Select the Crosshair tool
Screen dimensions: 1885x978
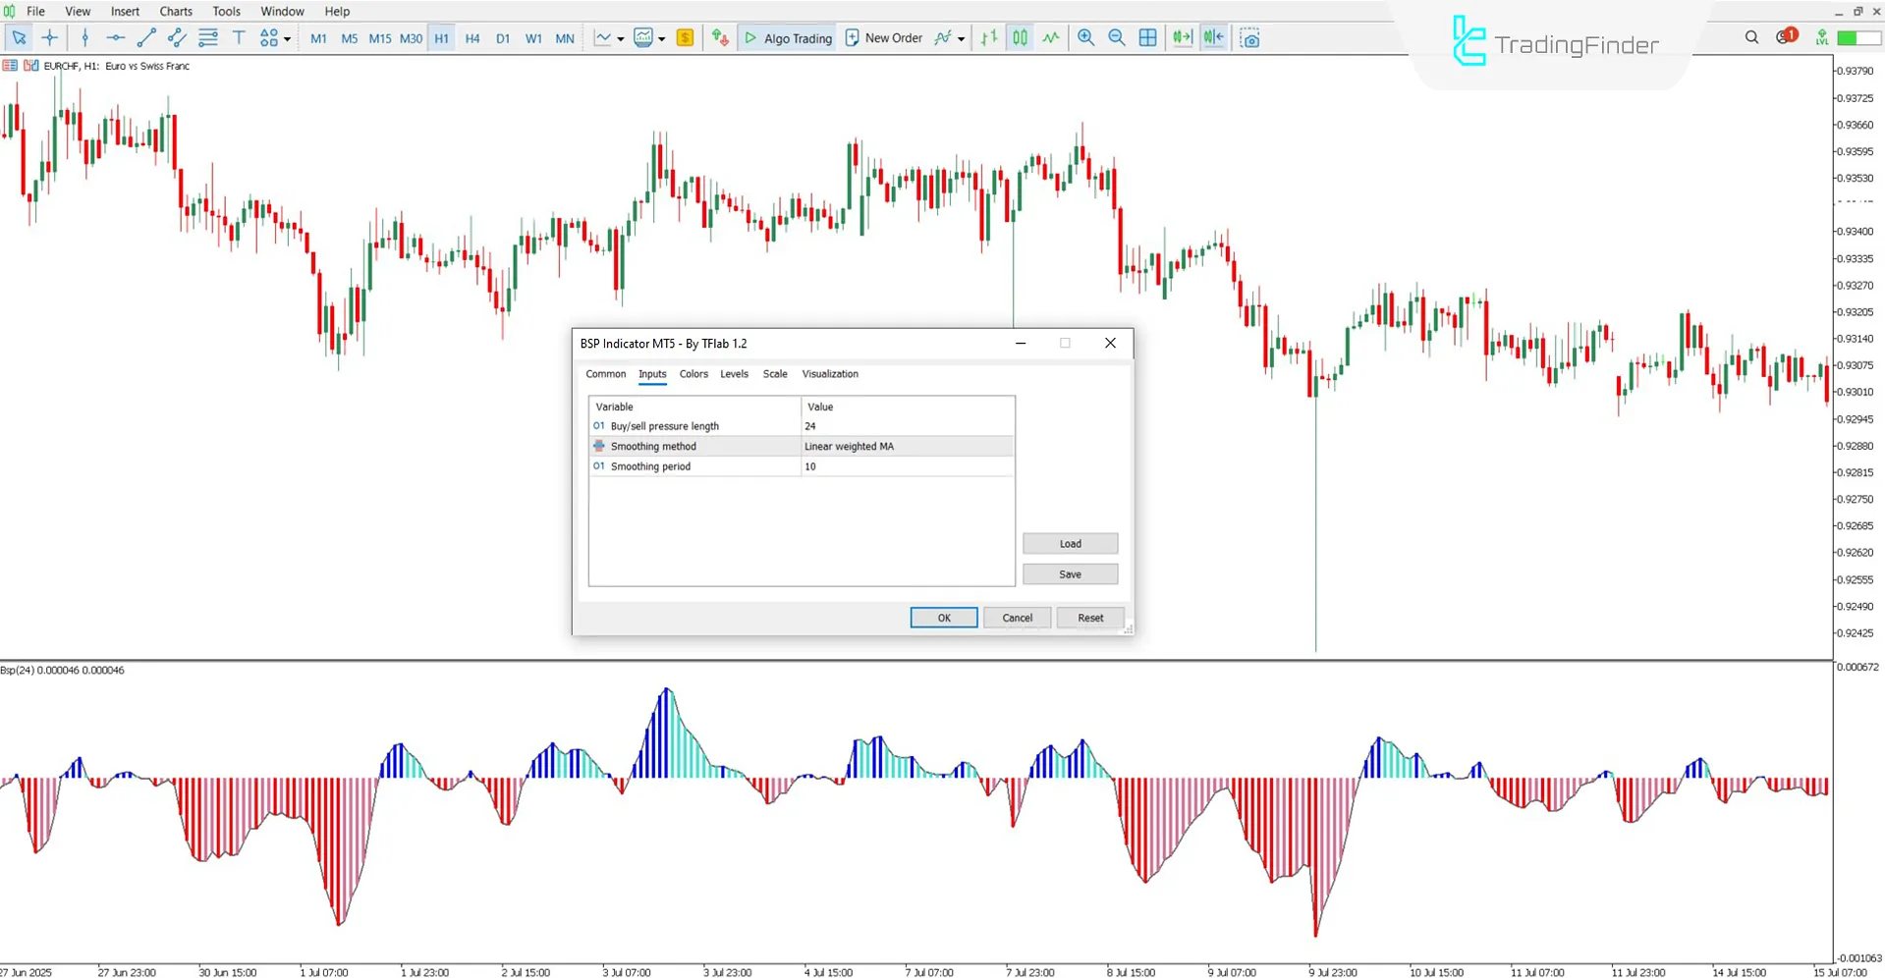[49, 37]
